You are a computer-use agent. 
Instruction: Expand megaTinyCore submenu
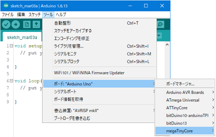tap(185, 131)
